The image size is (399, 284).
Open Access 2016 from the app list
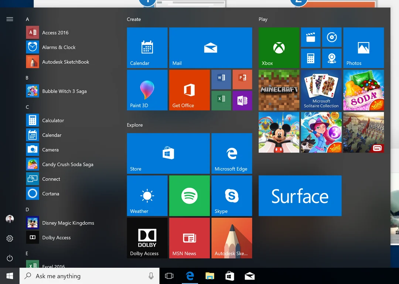(55, 33)
